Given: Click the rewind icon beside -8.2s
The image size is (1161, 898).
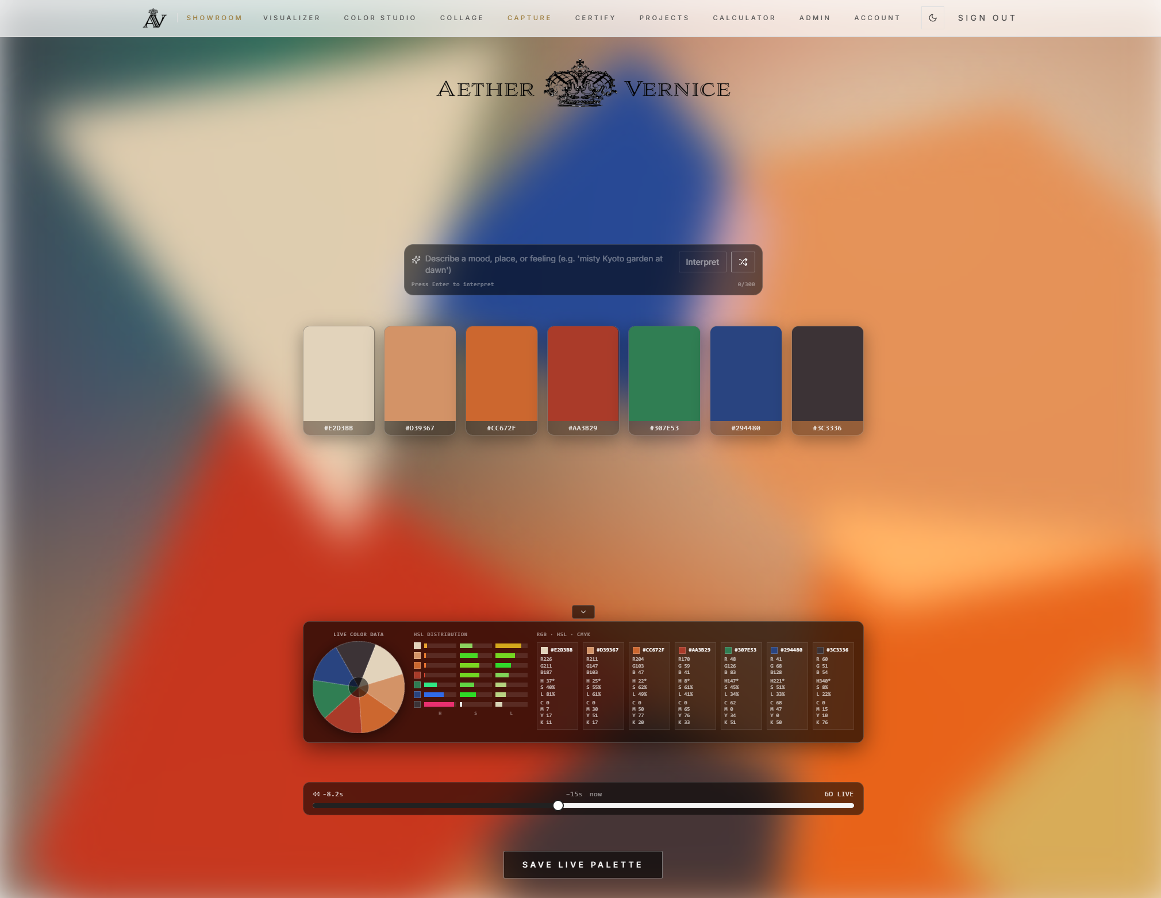Looking at the screenshot, I should pyautogui.click(x=316, y=794).
